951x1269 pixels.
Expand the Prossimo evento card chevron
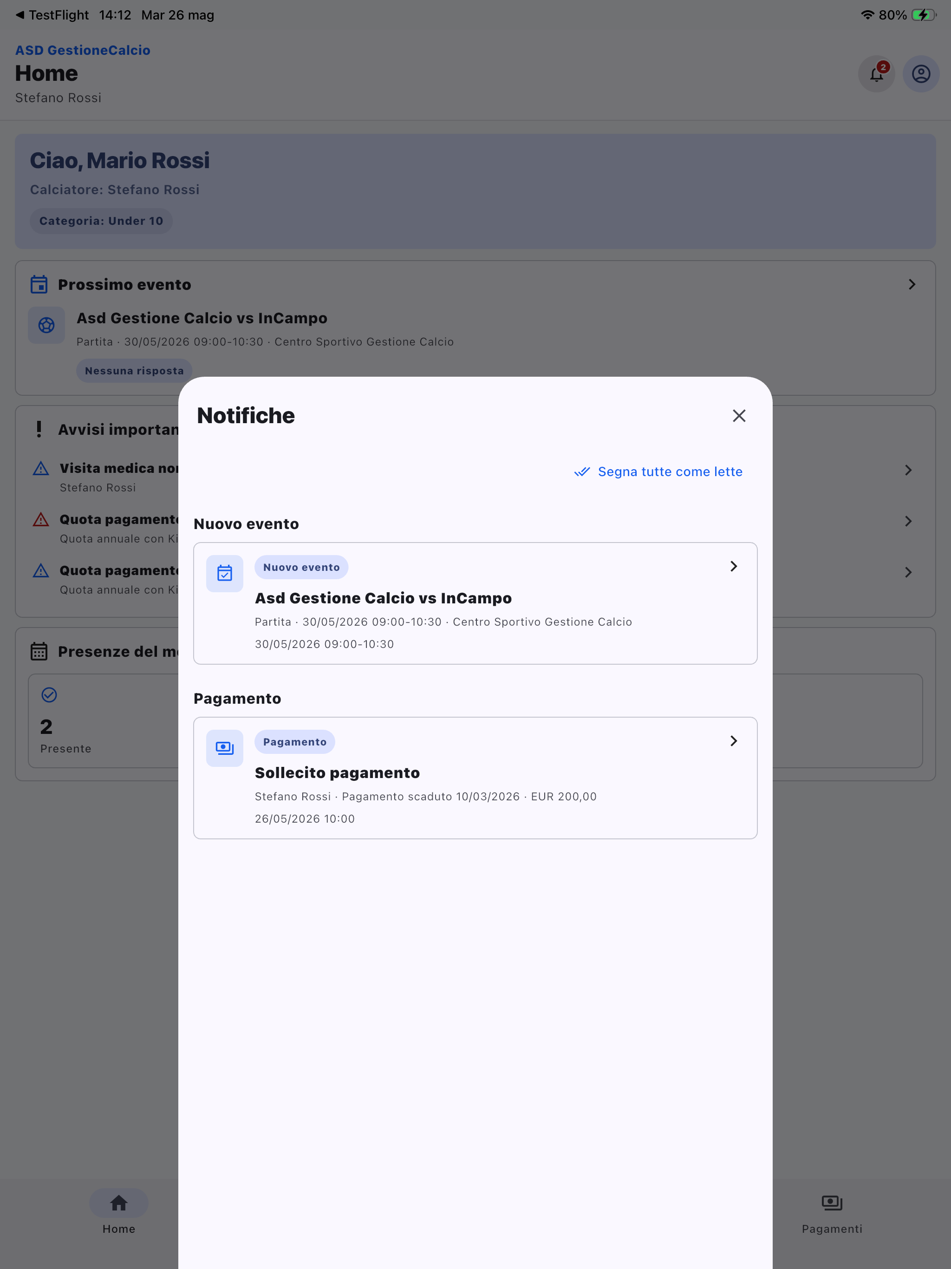tap(912, 285)
